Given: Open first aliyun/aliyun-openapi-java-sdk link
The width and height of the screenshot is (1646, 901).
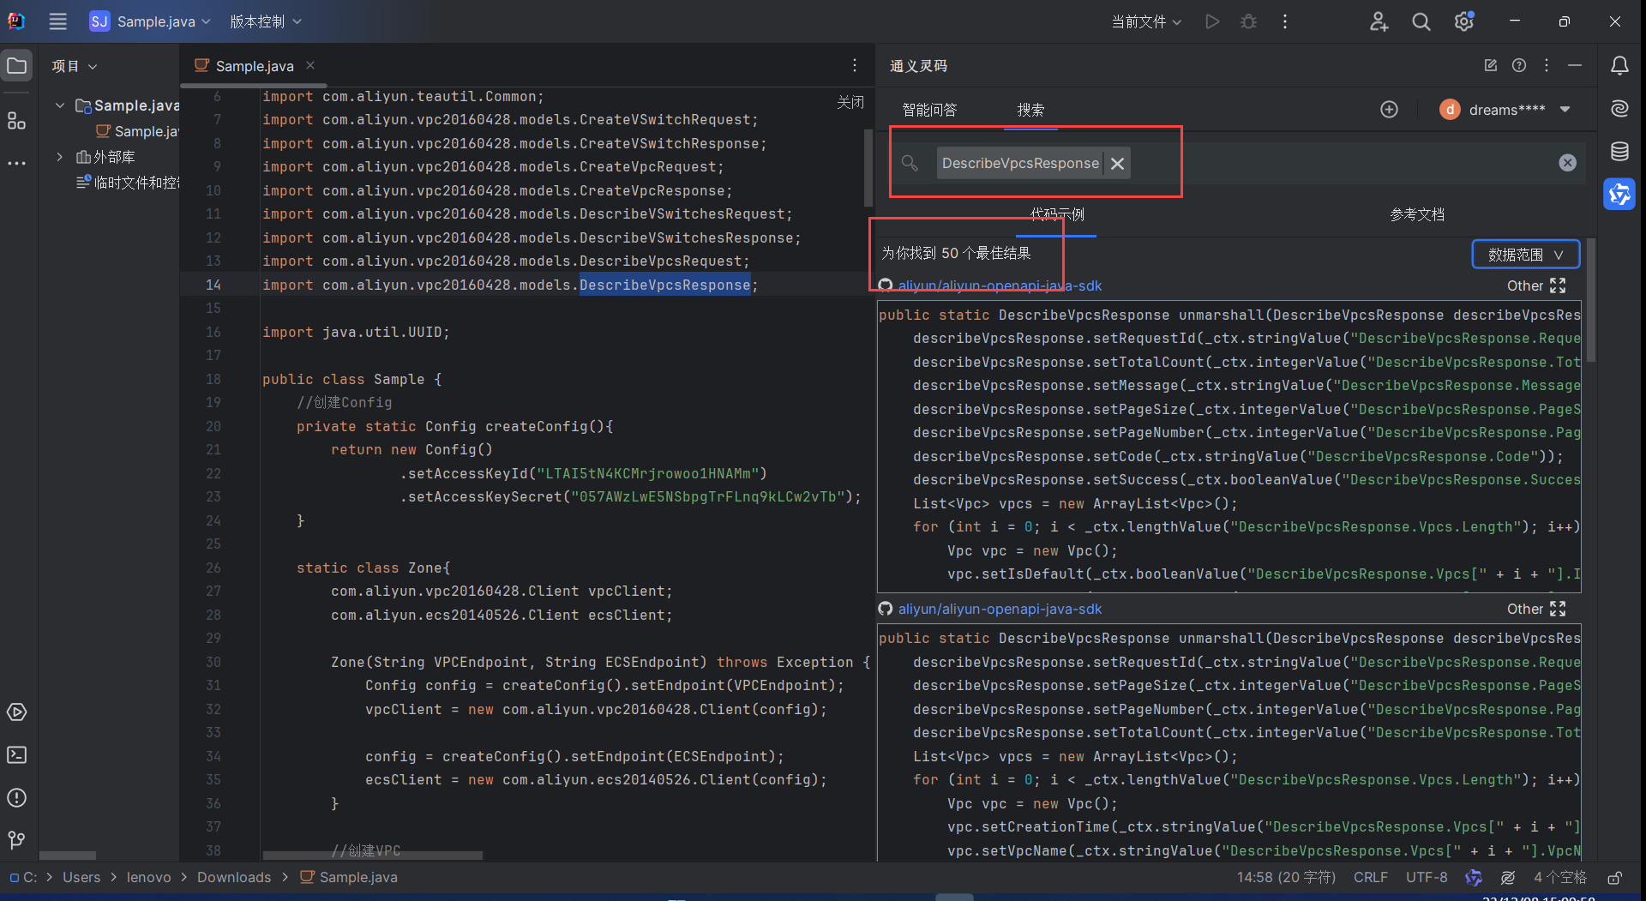Looking at the screenshot, I should (x=1000, y=285).
